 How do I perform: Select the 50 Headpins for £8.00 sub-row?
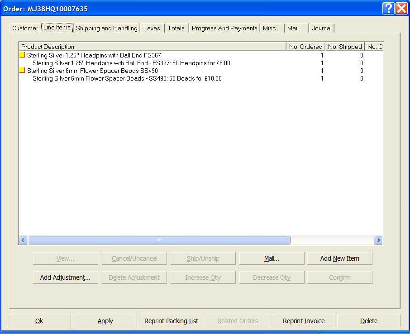coord(131,63)
